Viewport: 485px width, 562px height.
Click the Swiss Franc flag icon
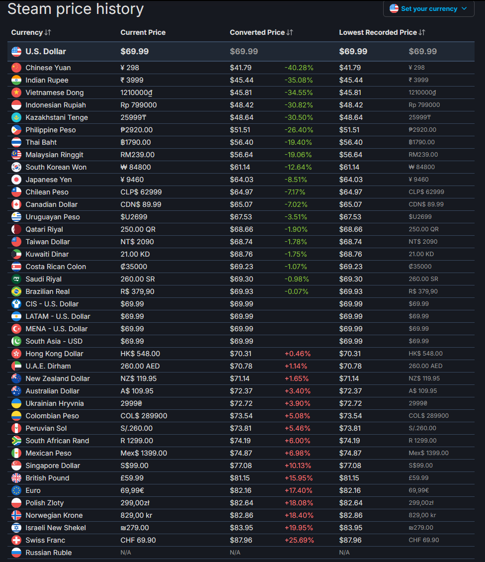(x=16, y=540)
